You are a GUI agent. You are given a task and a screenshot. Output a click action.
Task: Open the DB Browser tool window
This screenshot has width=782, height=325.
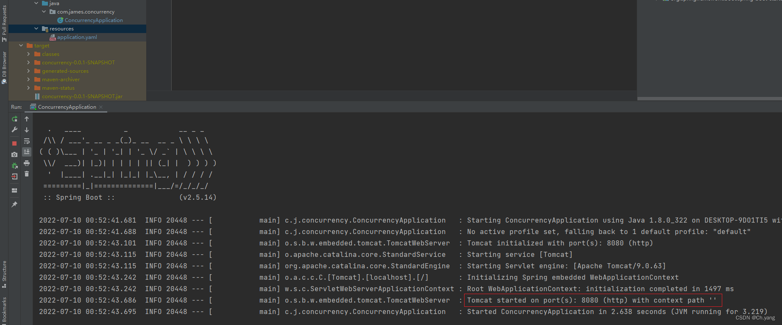[x=4, y=68]
